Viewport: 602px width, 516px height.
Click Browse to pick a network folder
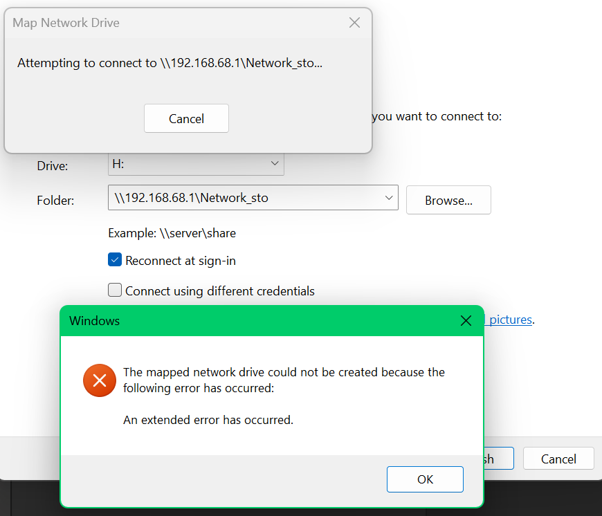click(x=448, y=200)
